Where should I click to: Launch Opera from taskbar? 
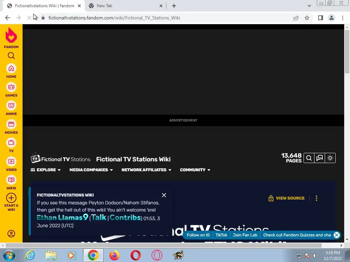[x=135, y=255]
